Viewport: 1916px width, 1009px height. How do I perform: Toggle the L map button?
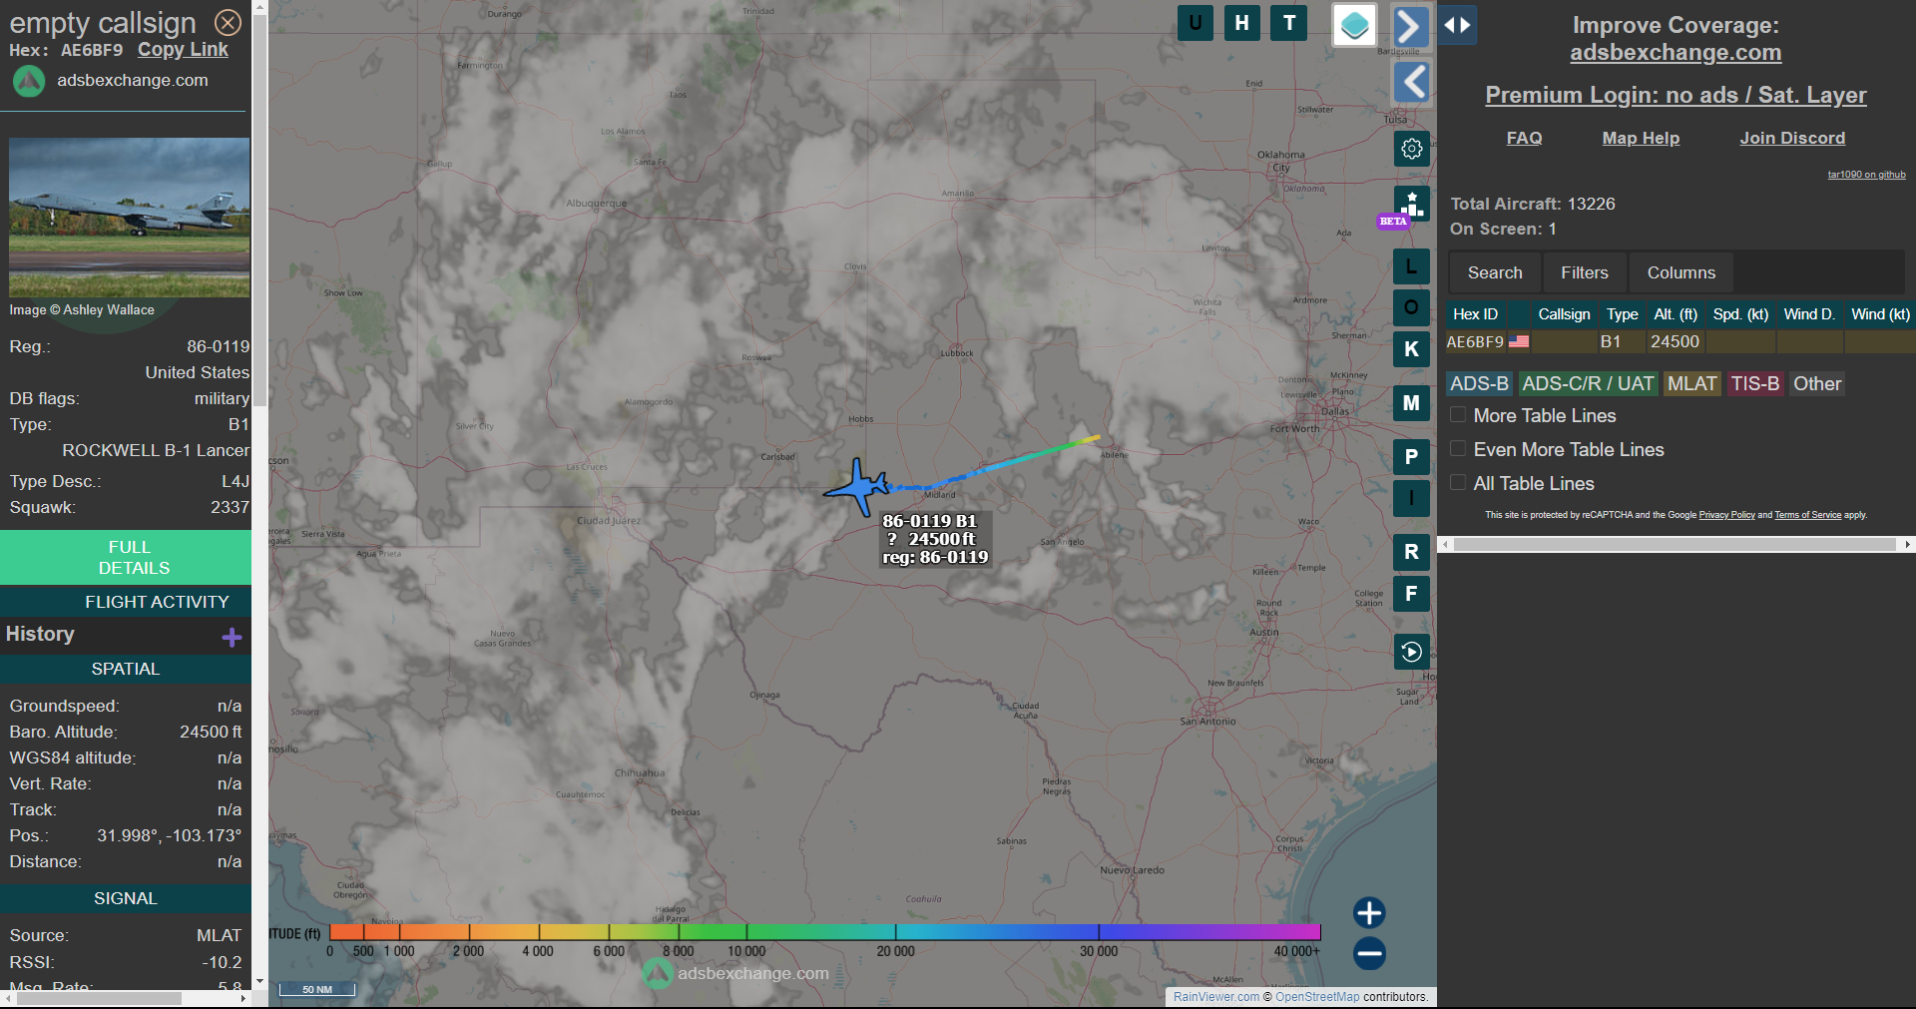pos(1411,266)
